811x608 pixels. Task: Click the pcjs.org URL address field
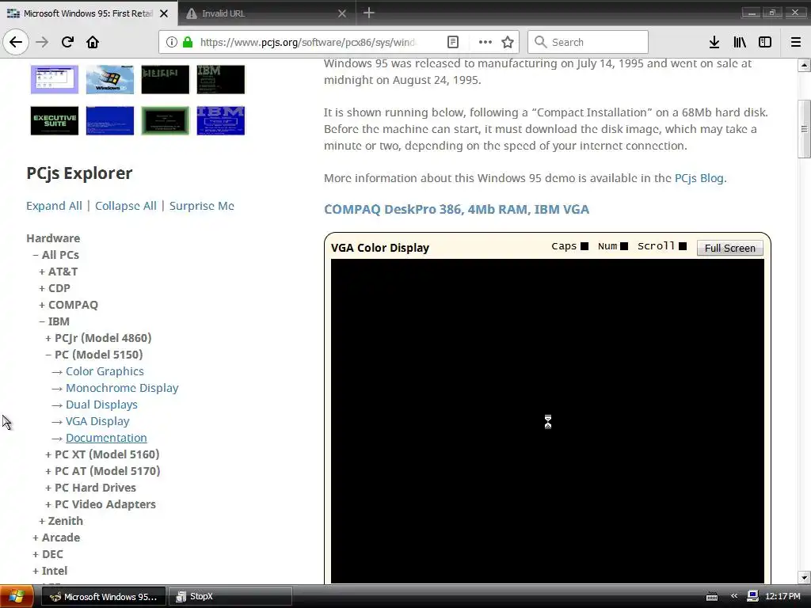point(307,42)
